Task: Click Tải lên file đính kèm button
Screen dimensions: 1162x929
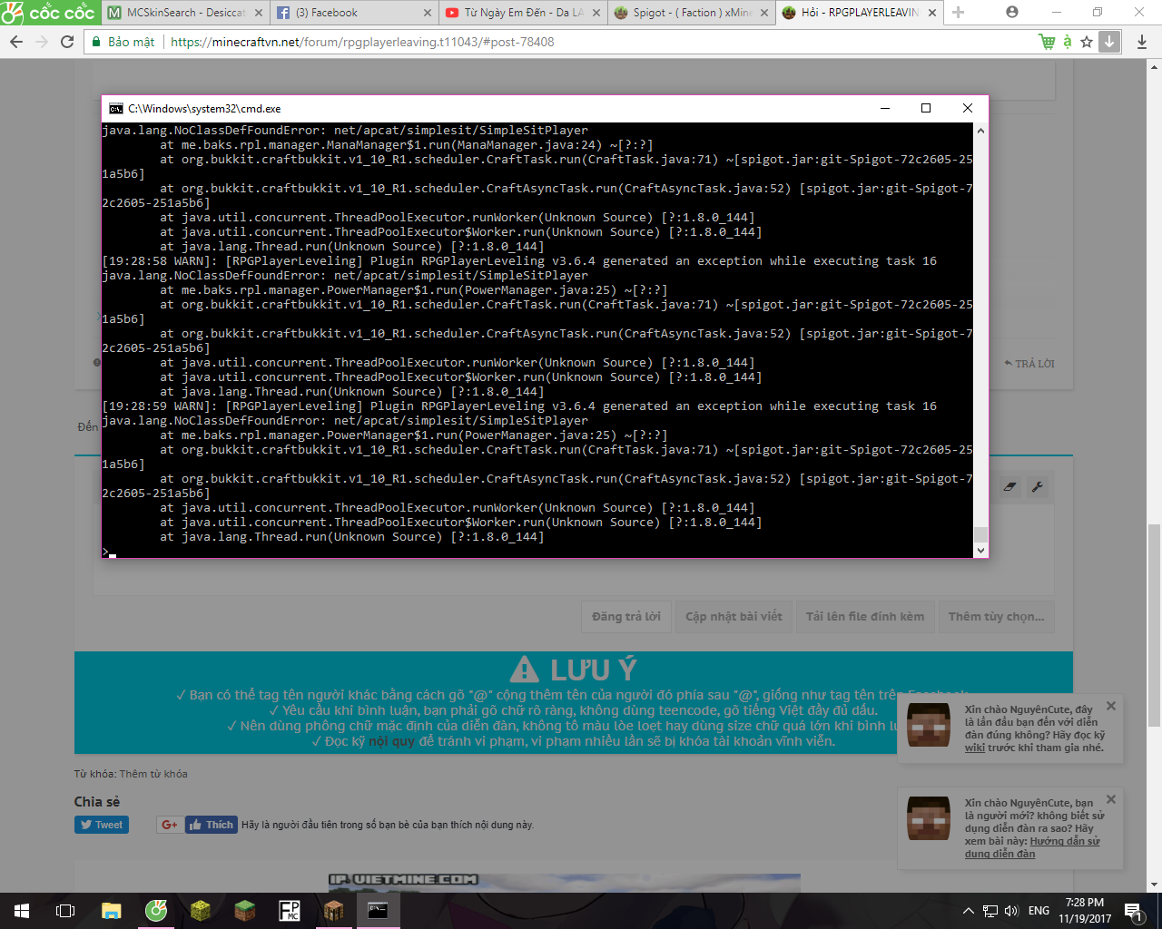Action: [865, 617]
